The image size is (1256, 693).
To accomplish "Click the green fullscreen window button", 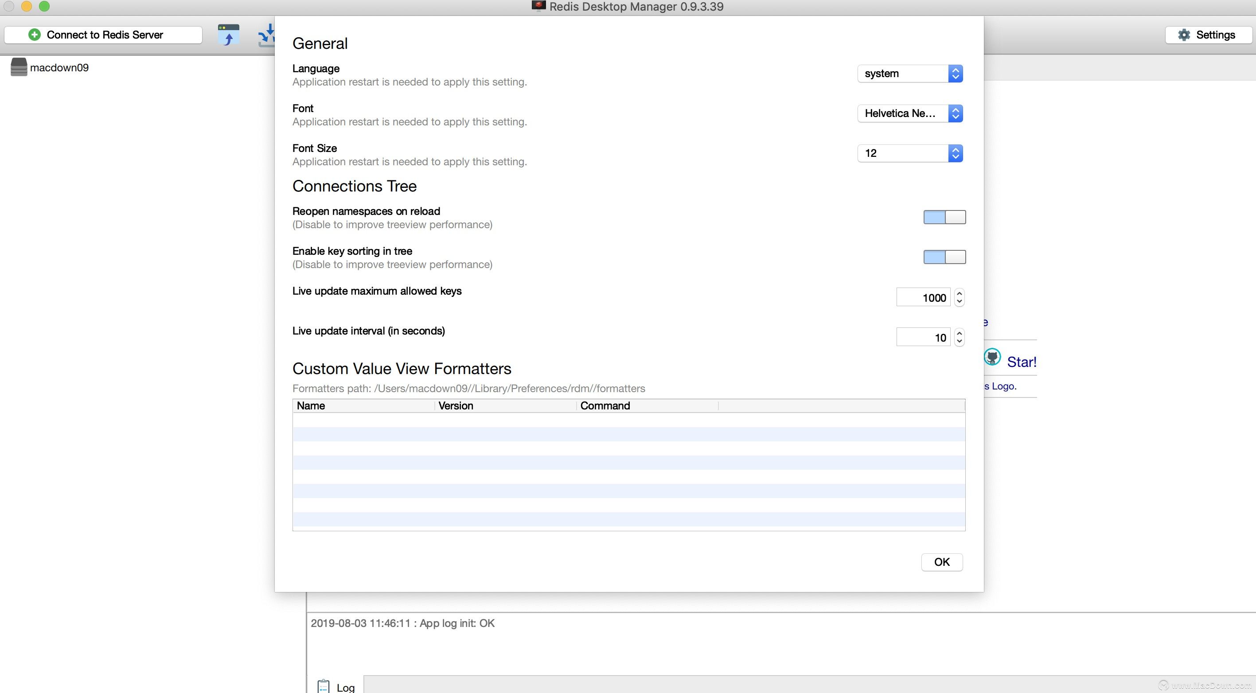I will [x=44, y=6].
